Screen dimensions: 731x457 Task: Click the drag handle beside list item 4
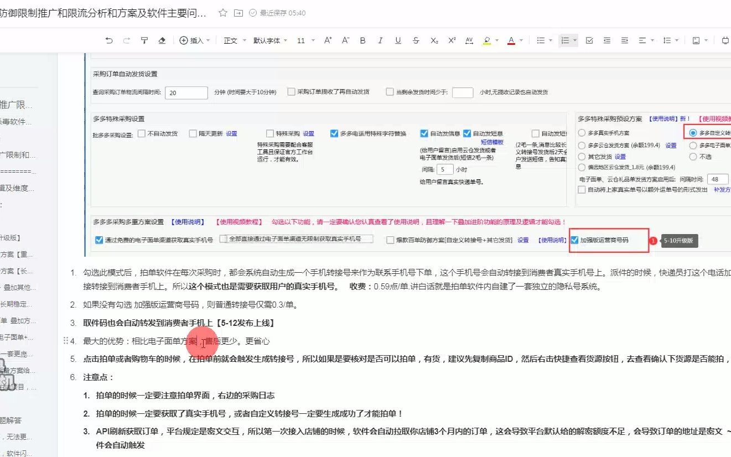click(x=66, y=341)
